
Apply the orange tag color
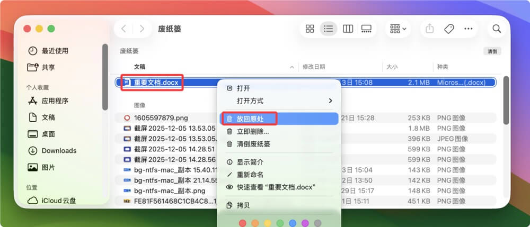tap(255, 223)
